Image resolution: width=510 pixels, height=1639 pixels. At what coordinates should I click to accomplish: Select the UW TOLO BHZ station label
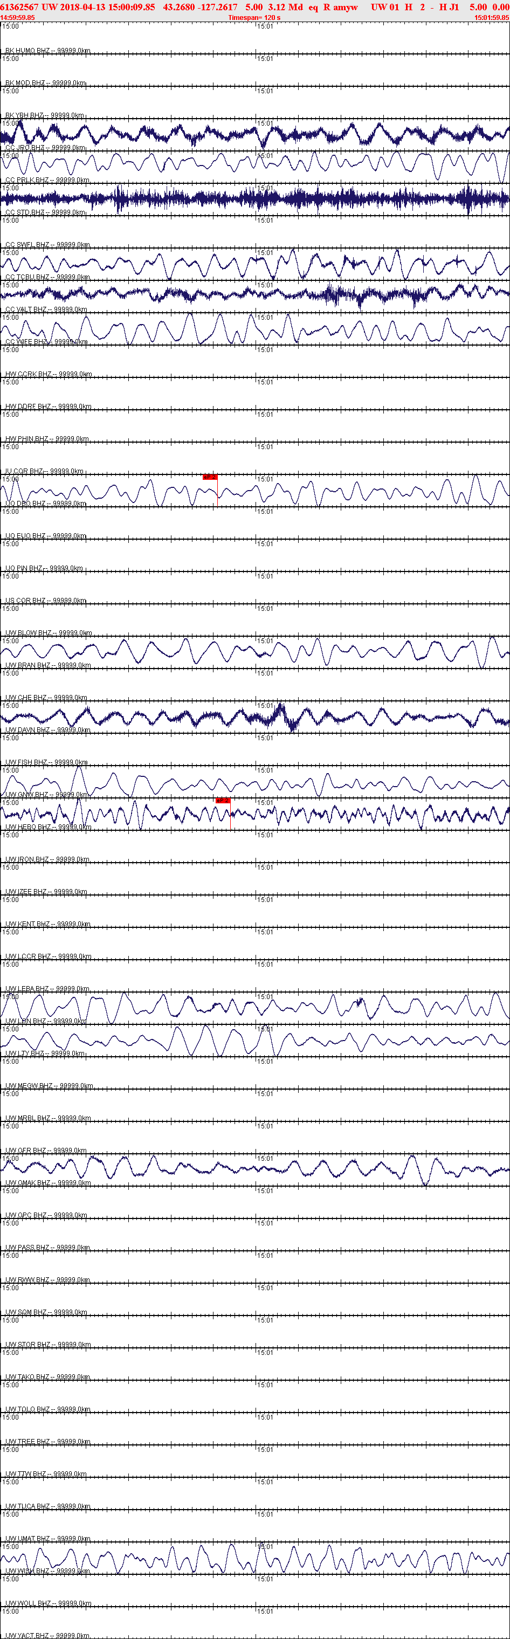tap(47, 1409)
